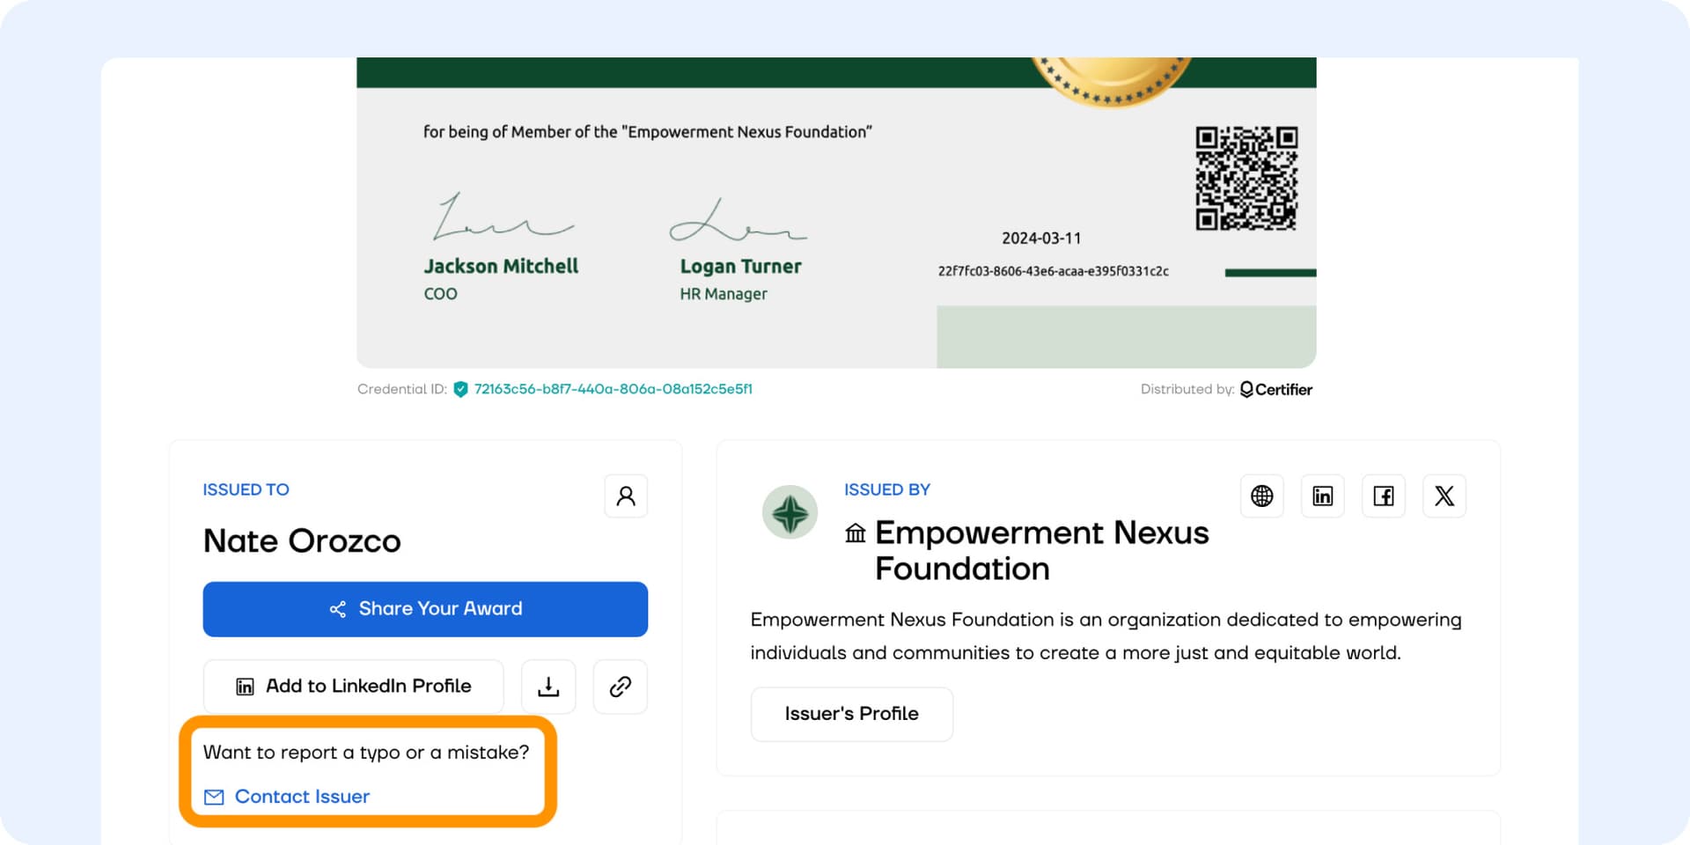This screenshot has width=1690, height=845.
Task: Open the issuer's LinkedIn page icon
Action: (1322, 496)
